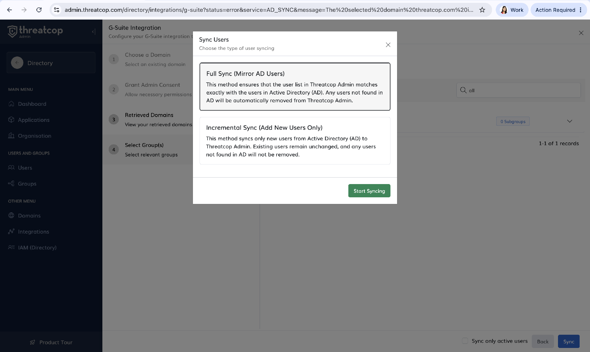Click the Applications cube icon
Screen dimensions: 590x352
(x=11, y=120)
